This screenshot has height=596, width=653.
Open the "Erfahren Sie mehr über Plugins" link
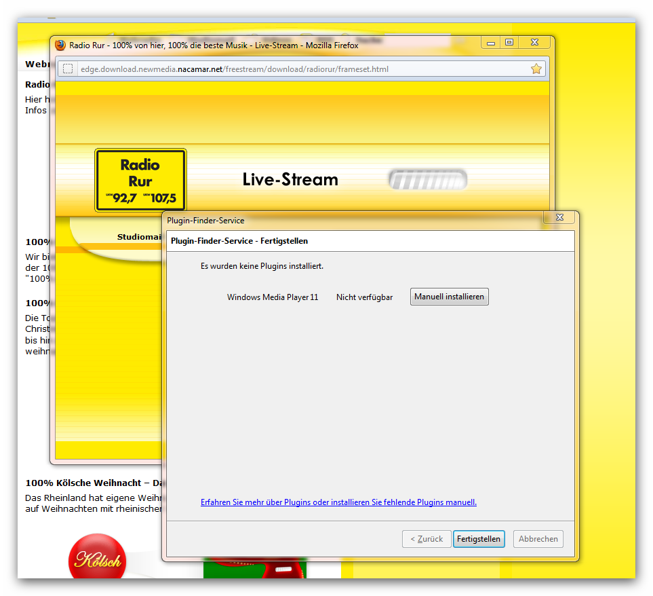pos(338,502)
